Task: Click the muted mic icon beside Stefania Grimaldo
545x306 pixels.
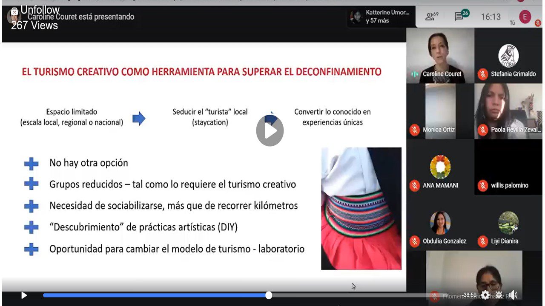Action: (482, 74)
